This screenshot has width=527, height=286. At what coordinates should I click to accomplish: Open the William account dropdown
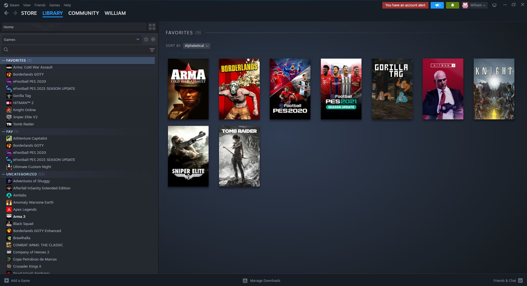tap(478, 5)
